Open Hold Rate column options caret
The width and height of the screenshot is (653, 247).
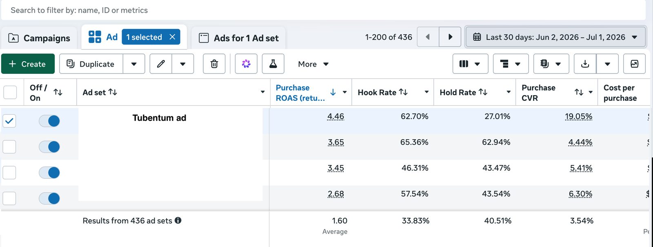click(x=509, y=92)
